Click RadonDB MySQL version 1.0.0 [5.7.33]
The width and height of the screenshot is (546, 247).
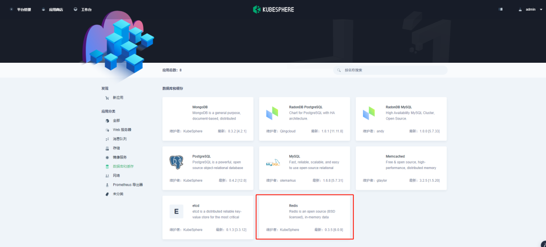point(430,131)
